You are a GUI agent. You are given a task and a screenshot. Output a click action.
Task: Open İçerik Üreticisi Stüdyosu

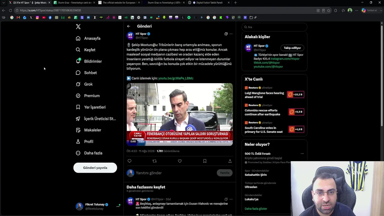tap(96, 118)
